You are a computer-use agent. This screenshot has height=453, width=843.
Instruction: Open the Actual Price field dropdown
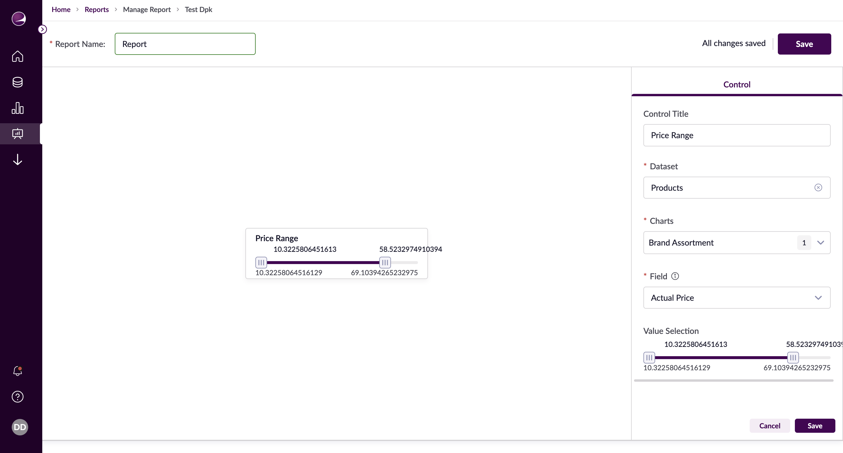coord(818,298)
